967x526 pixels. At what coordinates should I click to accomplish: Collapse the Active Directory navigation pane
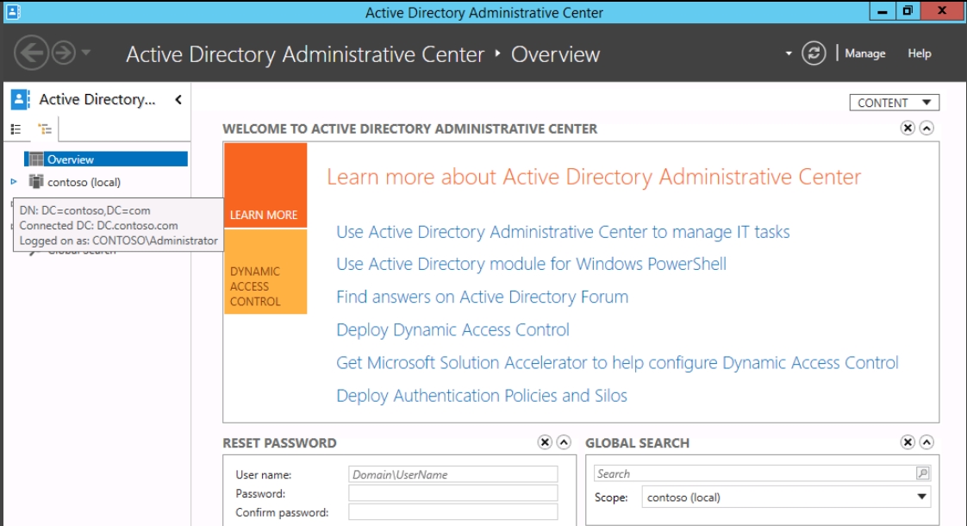(x=178, y=99)
